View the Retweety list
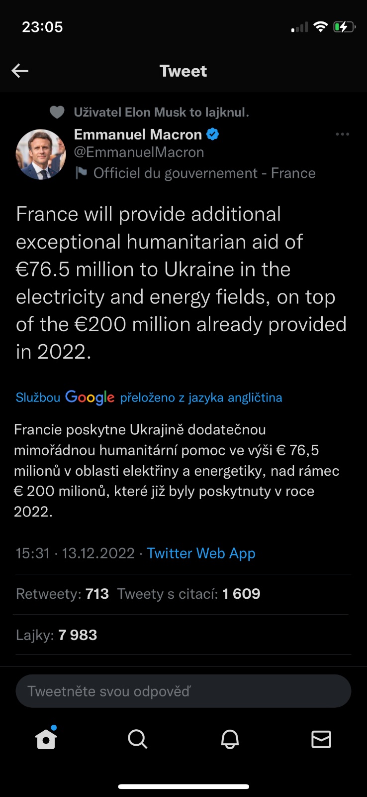The height and width of the screenshot is (797, 367). [62, 594]
